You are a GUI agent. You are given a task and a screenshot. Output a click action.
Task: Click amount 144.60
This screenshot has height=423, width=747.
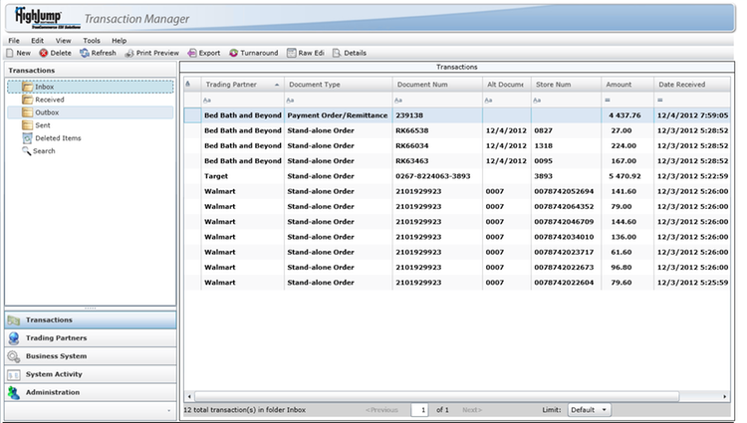pos(623,222)
